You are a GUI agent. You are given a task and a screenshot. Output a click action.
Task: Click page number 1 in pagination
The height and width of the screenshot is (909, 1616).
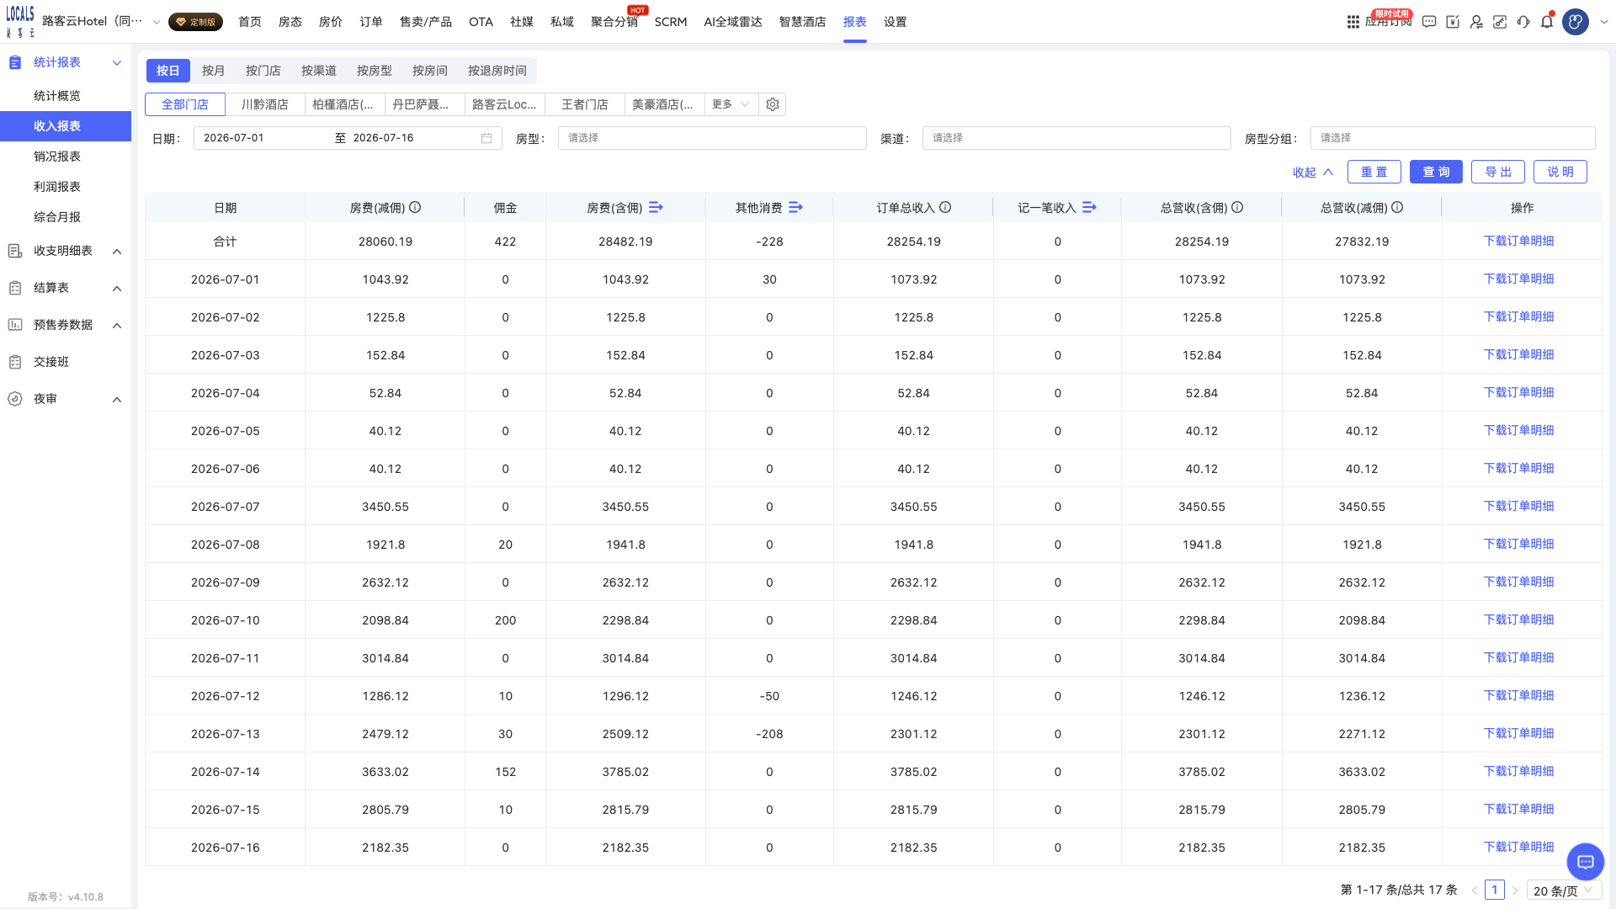point(1495,890)
